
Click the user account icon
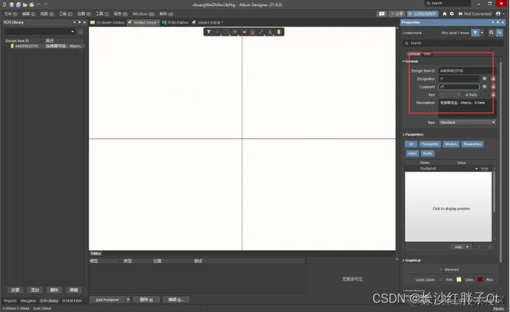498,14
